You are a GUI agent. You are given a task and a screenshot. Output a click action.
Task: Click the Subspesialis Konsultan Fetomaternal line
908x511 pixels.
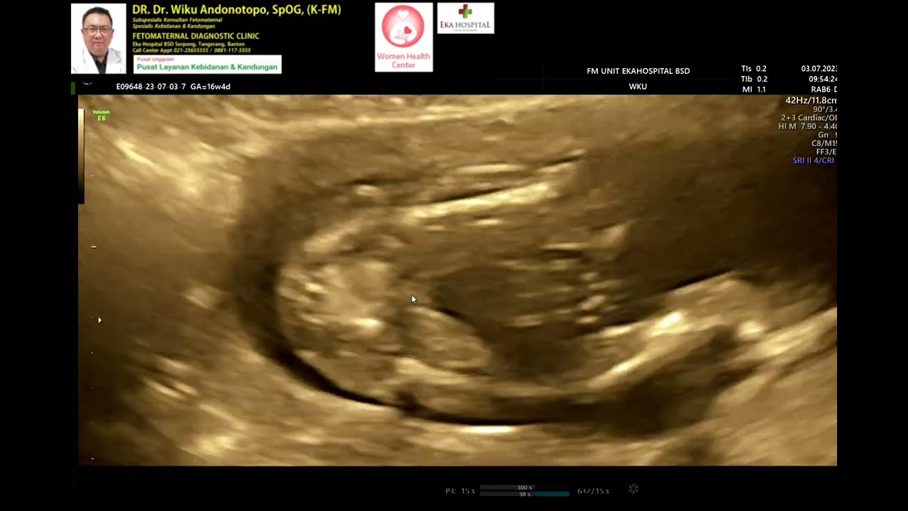(177, 20)
